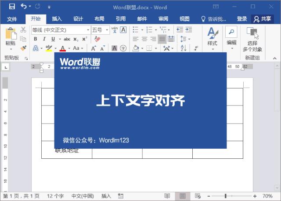Open the Change Case Aa menu

78,48
